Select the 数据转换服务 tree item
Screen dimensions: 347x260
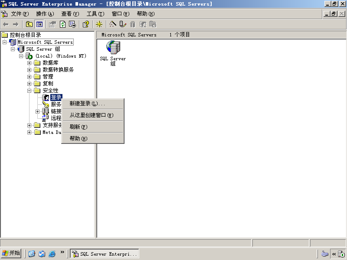point(58,70)
